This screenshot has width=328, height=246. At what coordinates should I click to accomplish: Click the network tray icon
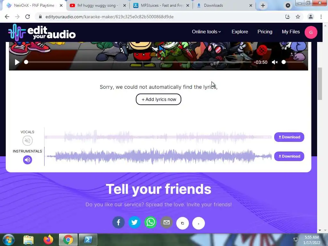[296, 240]
